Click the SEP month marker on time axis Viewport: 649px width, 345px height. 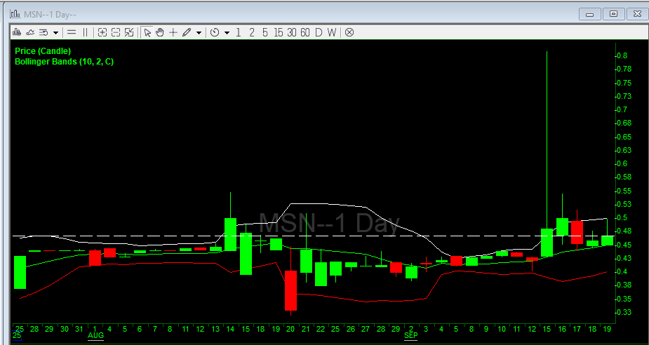(411, 336)
